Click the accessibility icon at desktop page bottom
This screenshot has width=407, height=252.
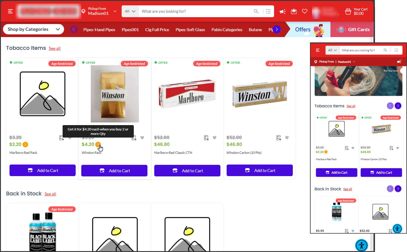(x=362, y=245)
